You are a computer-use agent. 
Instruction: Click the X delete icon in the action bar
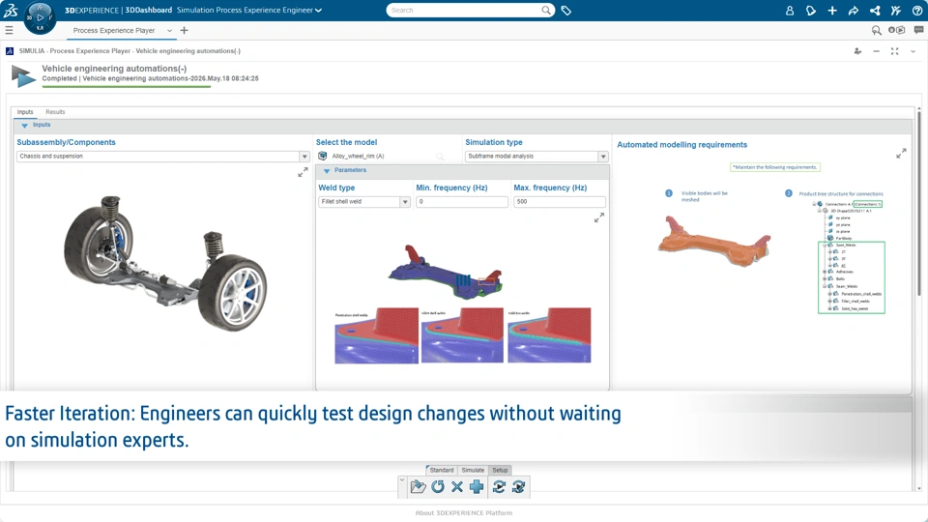pyautogui.click(x=457, y=486)
